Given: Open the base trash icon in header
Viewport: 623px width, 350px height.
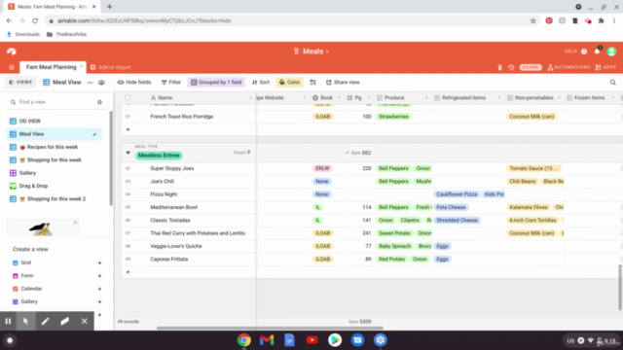Looking at the screenshot, I should (x=499, y=67).
